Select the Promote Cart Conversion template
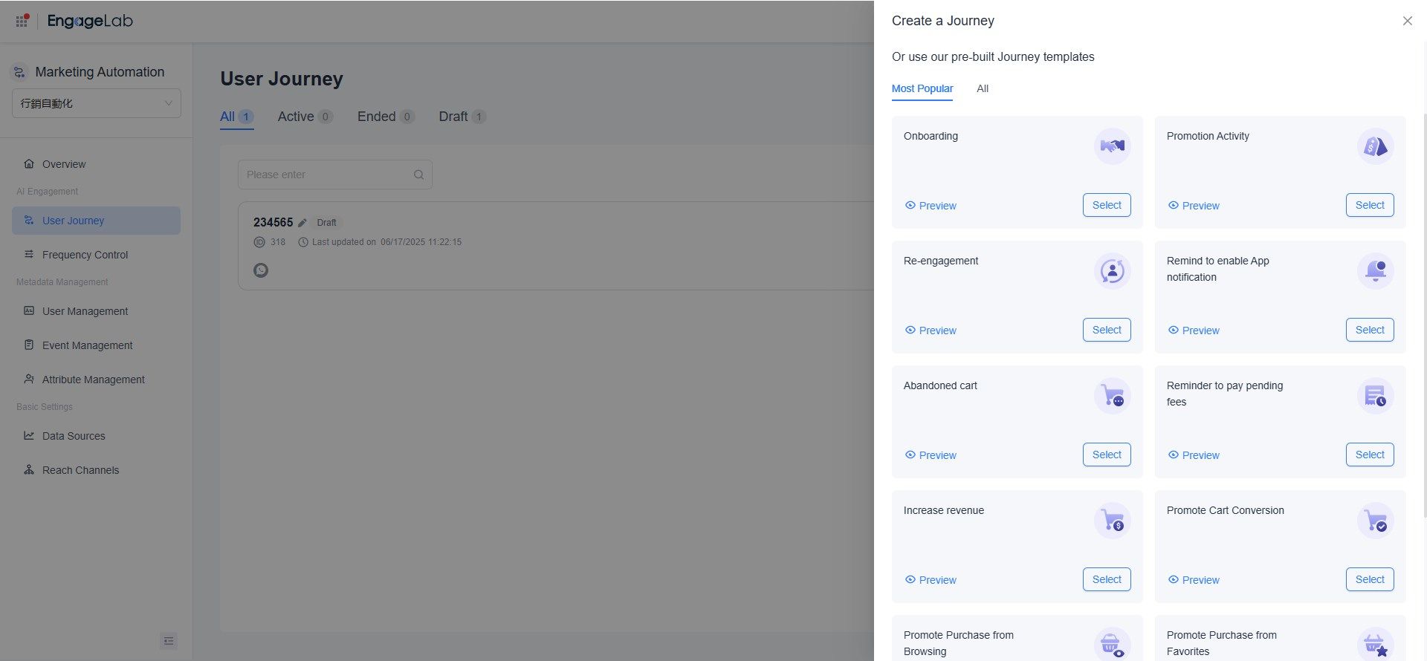 click(1370, 579)
